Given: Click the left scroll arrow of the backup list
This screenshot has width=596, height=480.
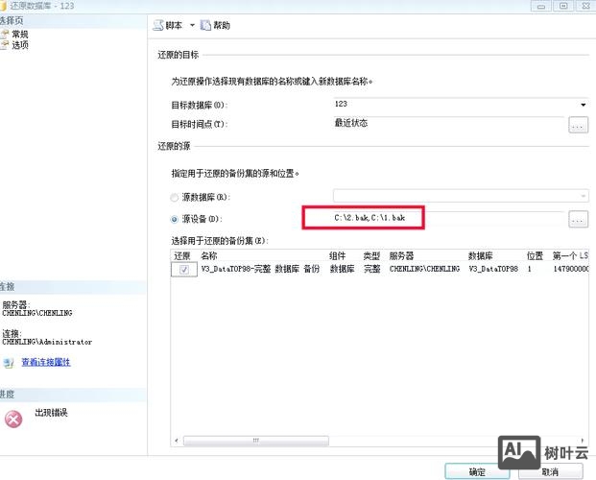Looking at the screenshot, I should (177, 441).
